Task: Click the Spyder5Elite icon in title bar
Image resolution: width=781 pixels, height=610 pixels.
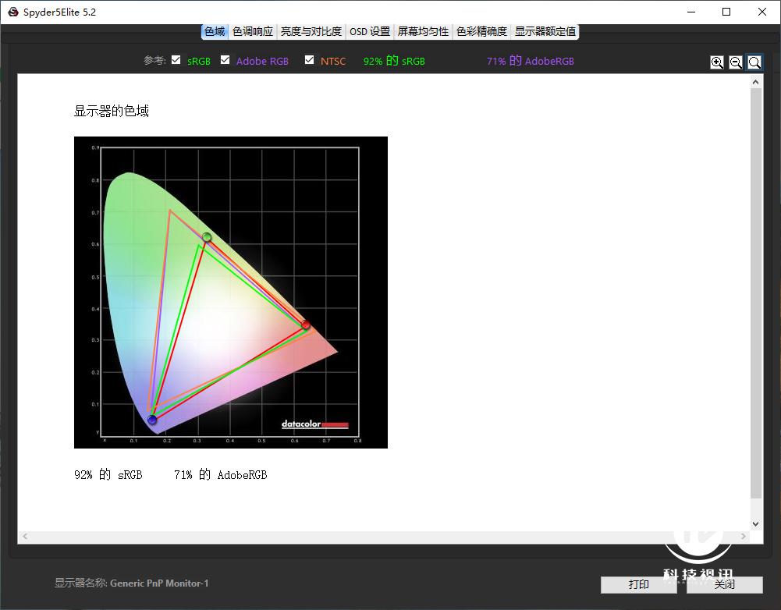Action: (x=13, y=12)
